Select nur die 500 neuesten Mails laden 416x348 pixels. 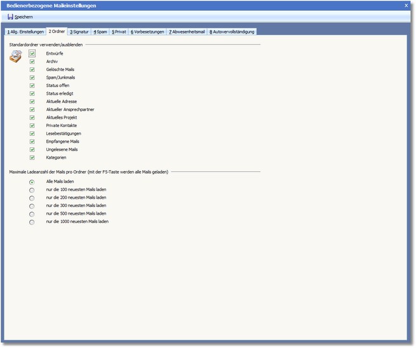click(x=32, y=214)
